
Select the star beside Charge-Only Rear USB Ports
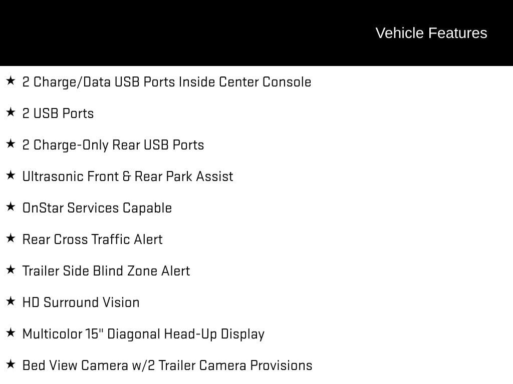tap(11, 143)
